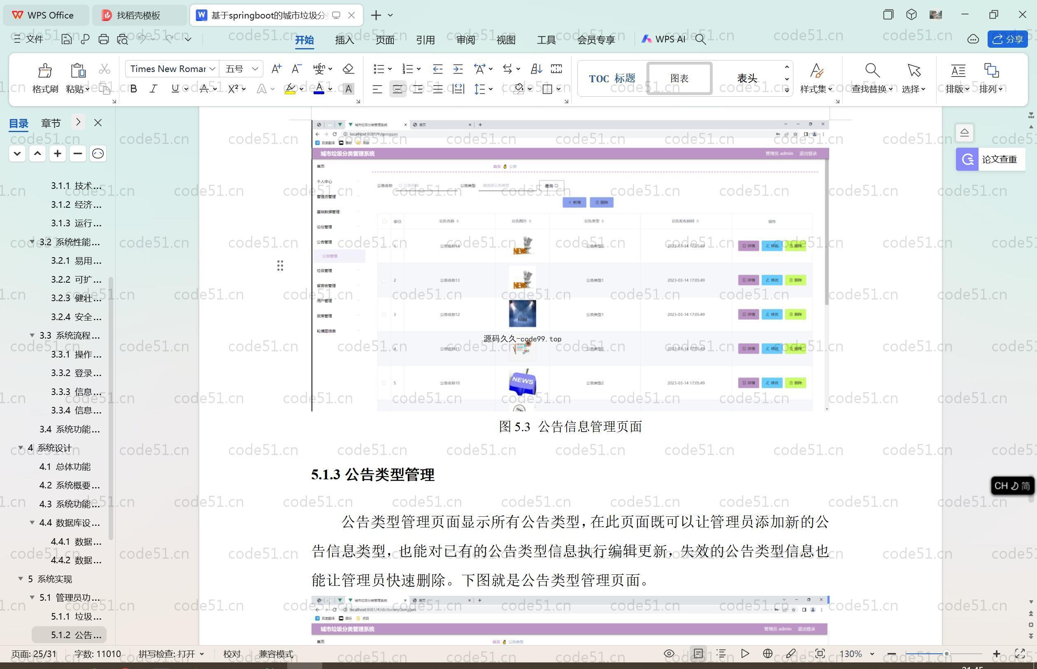Screen dimensions: 1037x669
Task: Switch to the 章节 navigation tab
Action: click(x=51, y=123)
